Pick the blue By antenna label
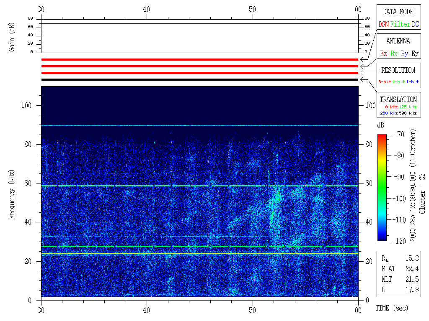 [x=404, y=54]
